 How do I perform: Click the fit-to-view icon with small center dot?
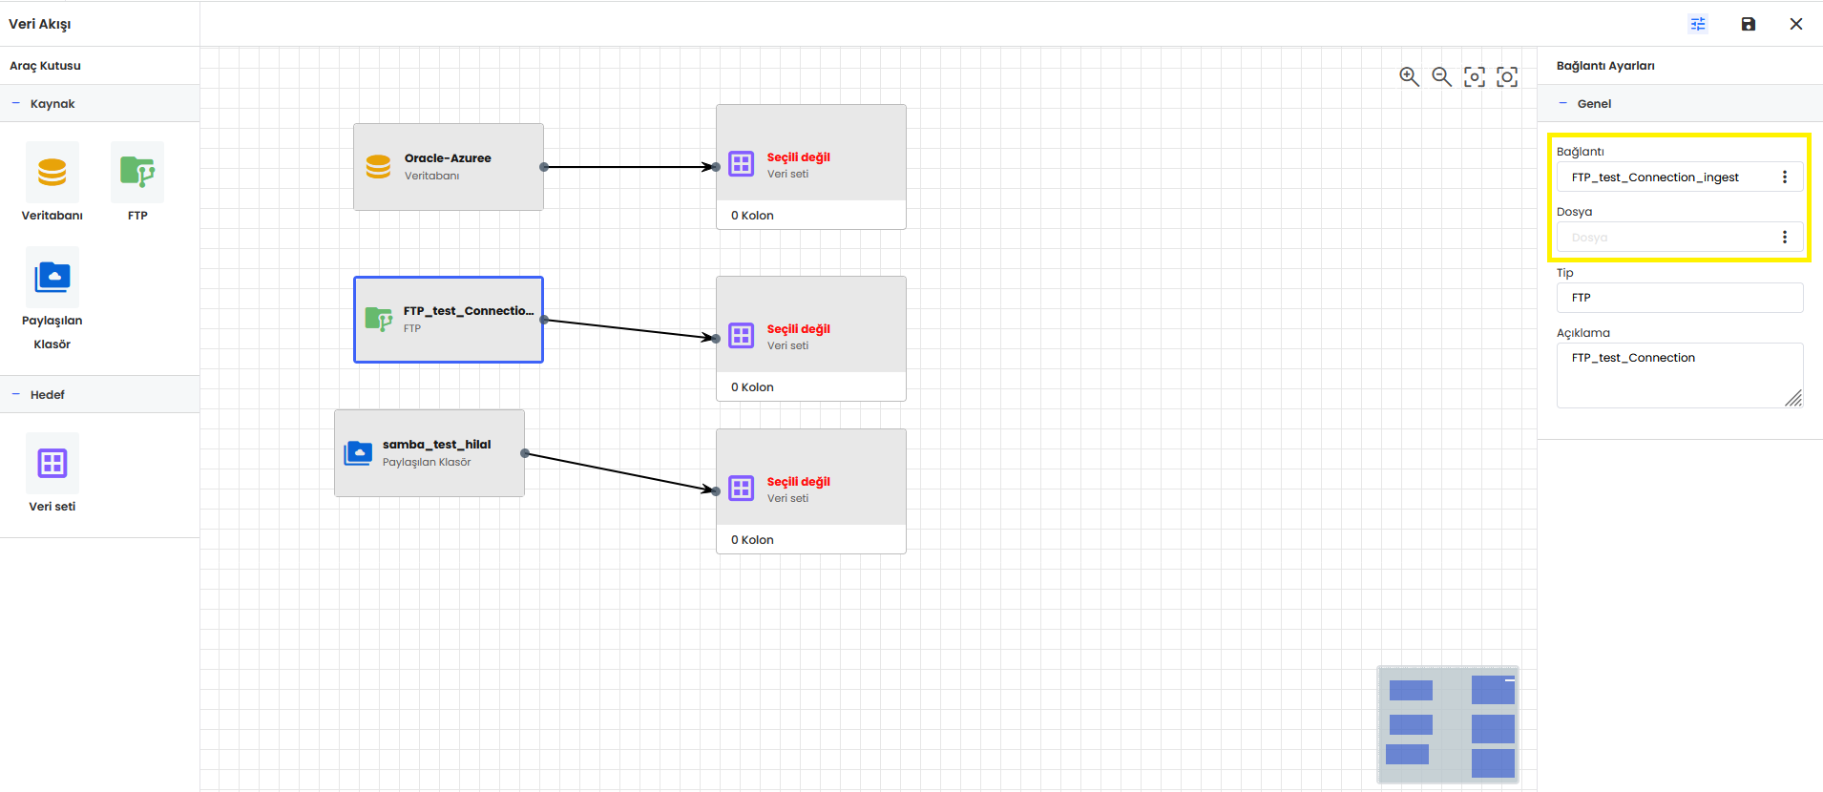tap(1475, 76)
